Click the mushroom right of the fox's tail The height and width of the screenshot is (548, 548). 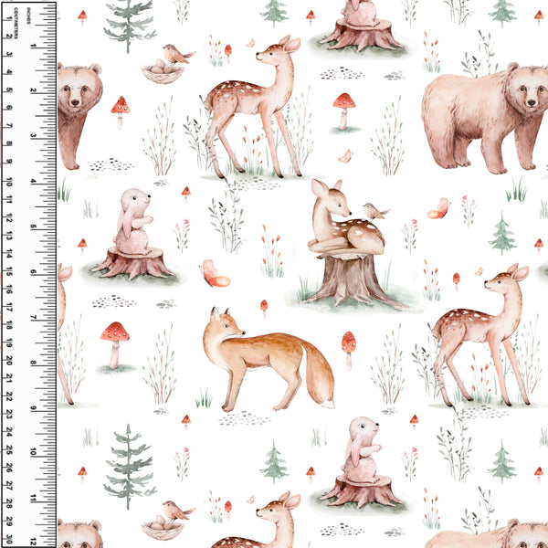tap(349, 347)
